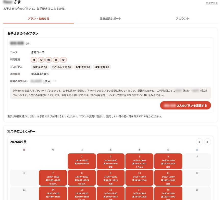Select the 金 weekday chip
Screen dimensions: 222x200
pyautogui.click(x=63, y=60)
